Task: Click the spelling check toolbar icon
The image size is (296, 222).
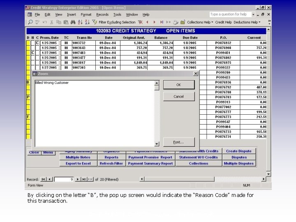Action: click(x=37, y=22)
